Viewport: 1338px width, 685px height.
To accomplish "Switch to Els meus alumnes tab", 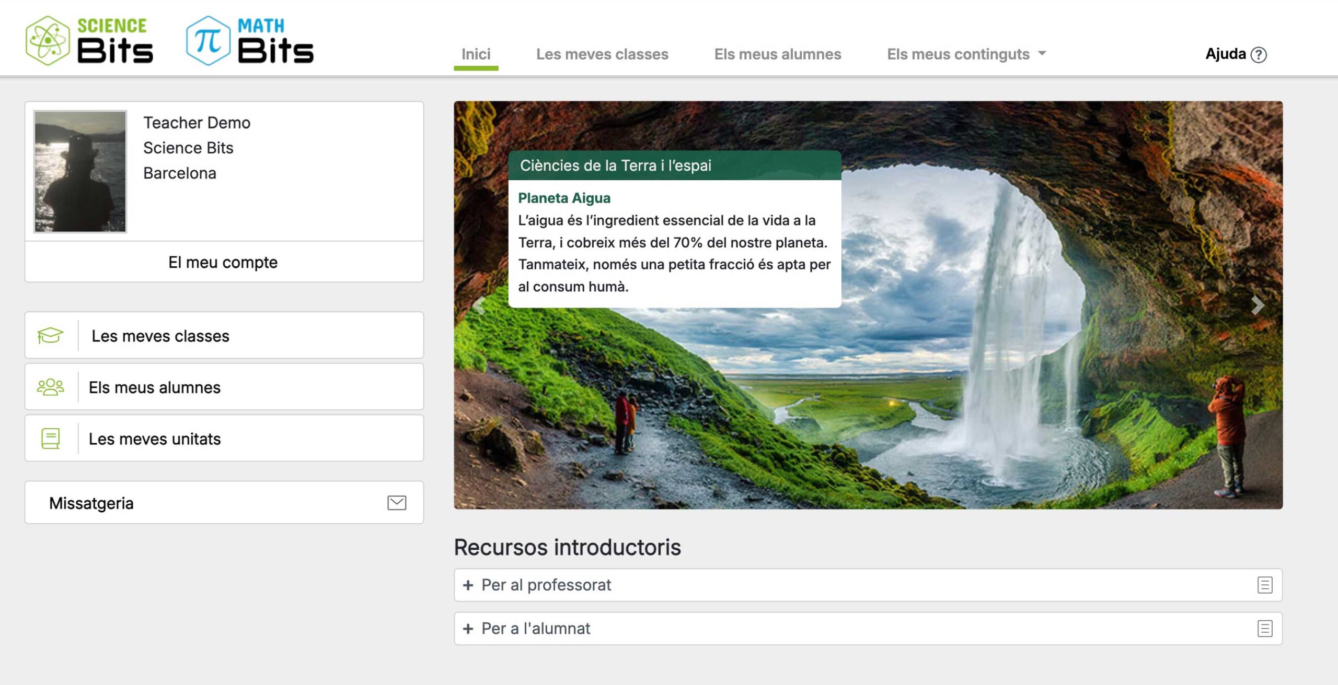I will [x=777, y=54].
